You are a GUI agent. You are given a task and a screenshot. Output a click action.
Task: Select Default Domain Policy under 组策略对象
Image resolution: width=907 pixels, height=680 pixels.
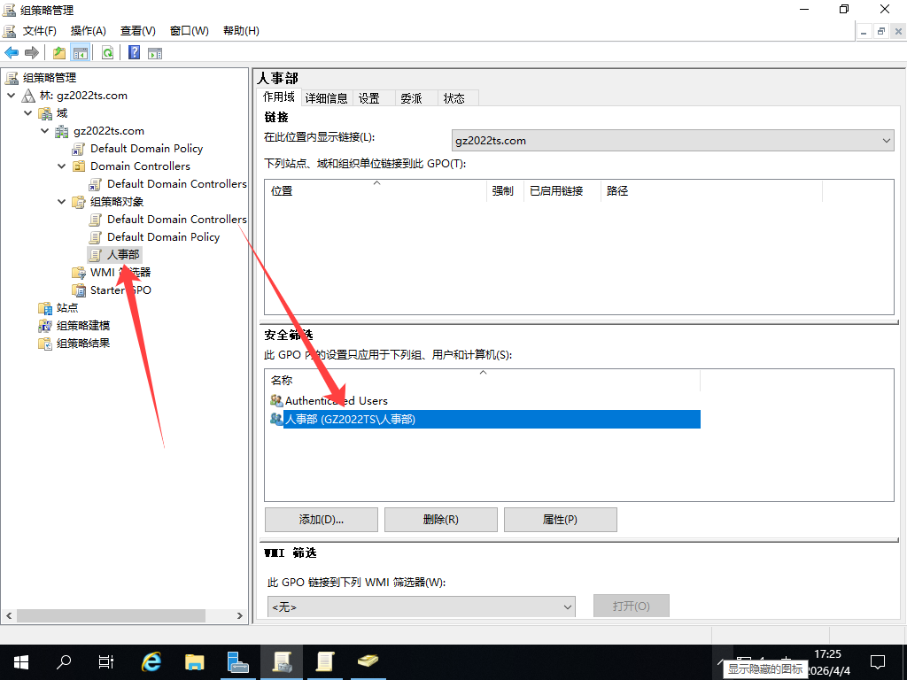click(x=163, y=237)
